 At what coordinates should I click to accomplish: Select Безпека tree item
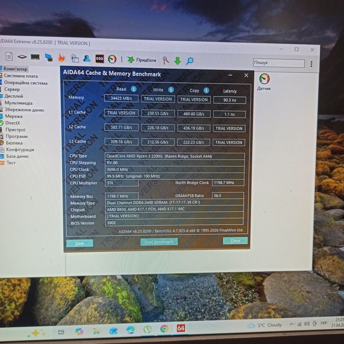(14, 143)
